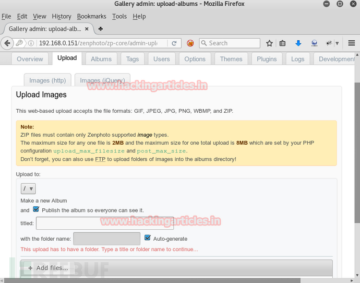The image size is (360, 283).
Task: Click the scroll right arrow
Action: point(352,280)
